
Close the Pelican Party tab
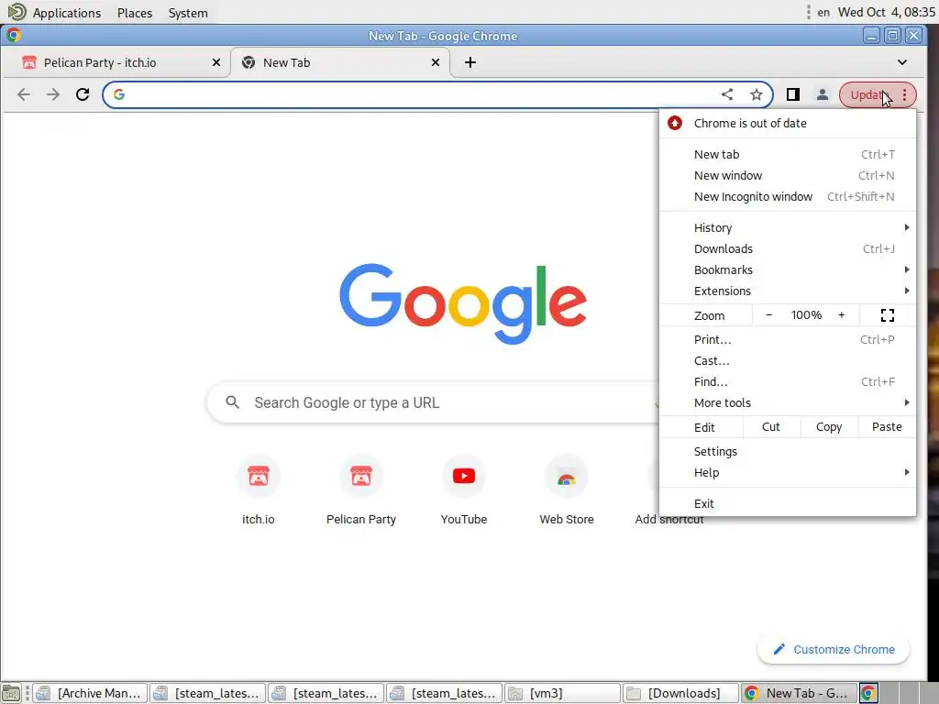pyautogui.click(x=216, y=62)
